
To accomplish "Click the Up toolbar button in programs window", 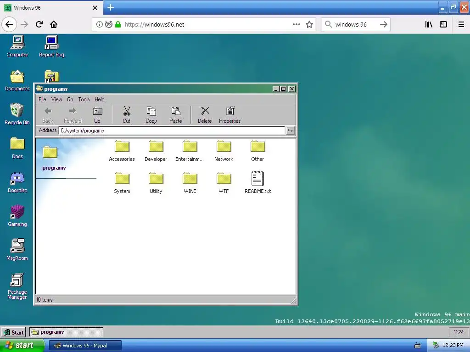I will pyautogui.click(x=97, y=115).
